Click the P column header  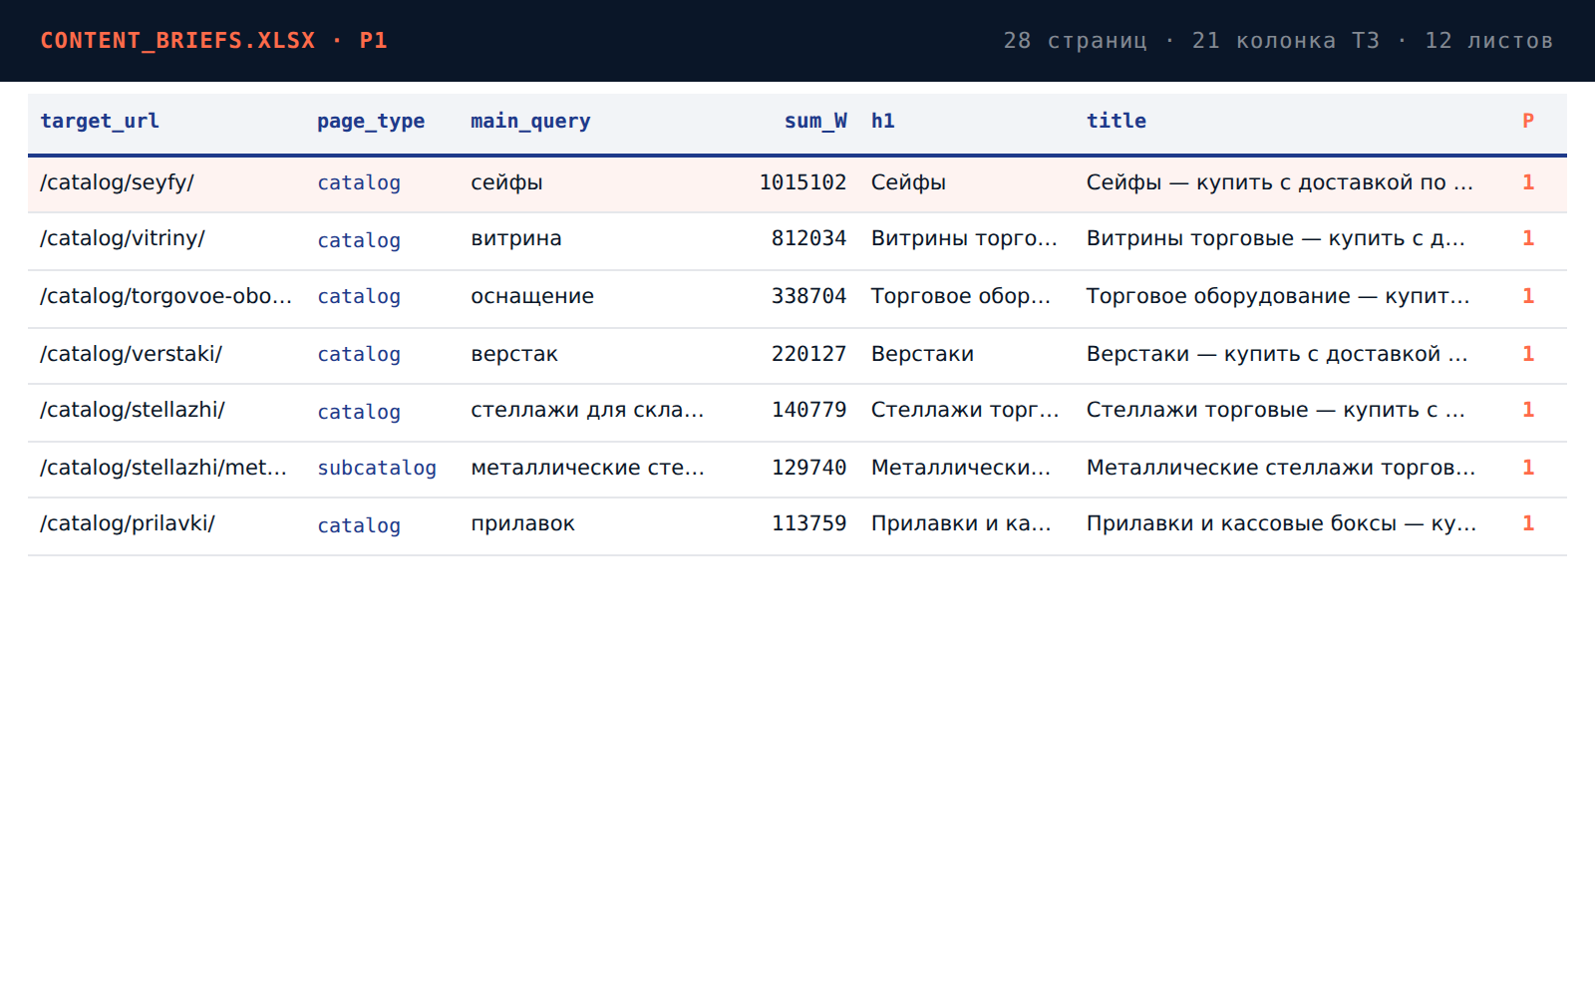click(x=1528, y=121)
